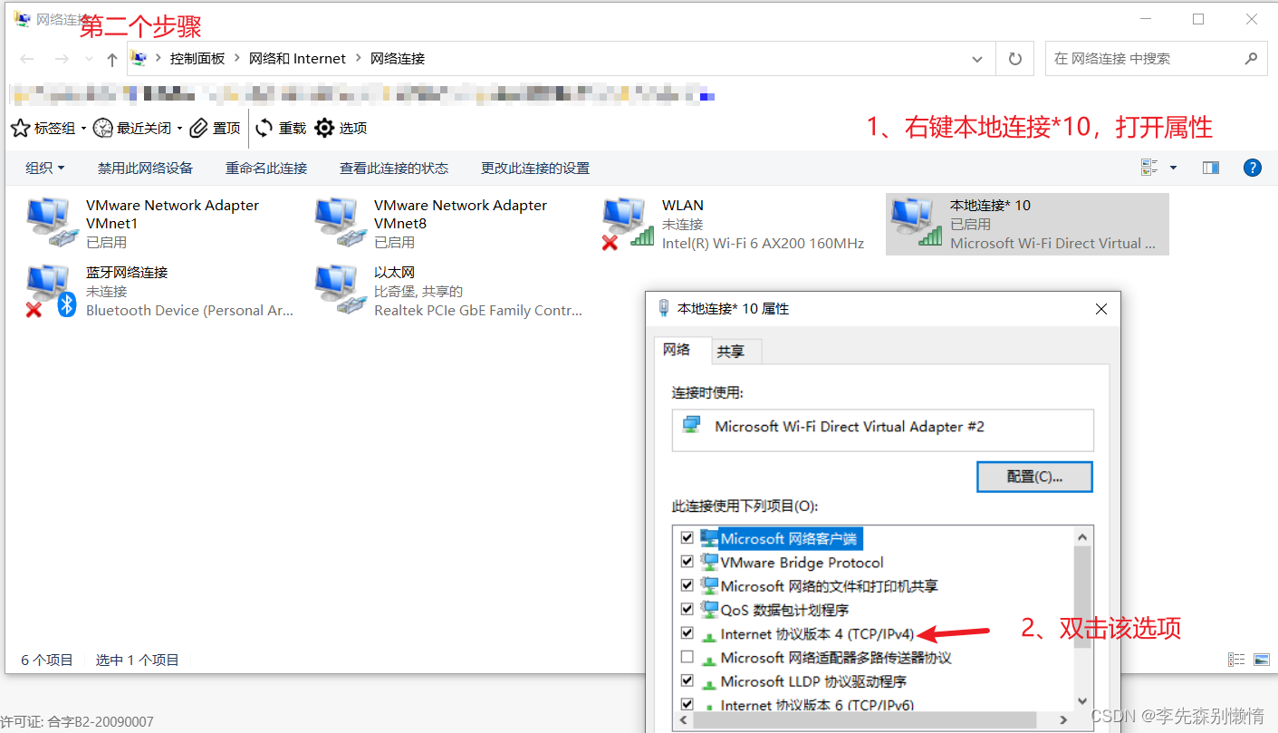
Task: Uncheck VMware Bridge Protocol checkbox
Action: [x=687, y=562]
